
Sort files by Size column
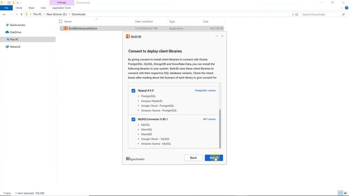click(x=206, y=22)
